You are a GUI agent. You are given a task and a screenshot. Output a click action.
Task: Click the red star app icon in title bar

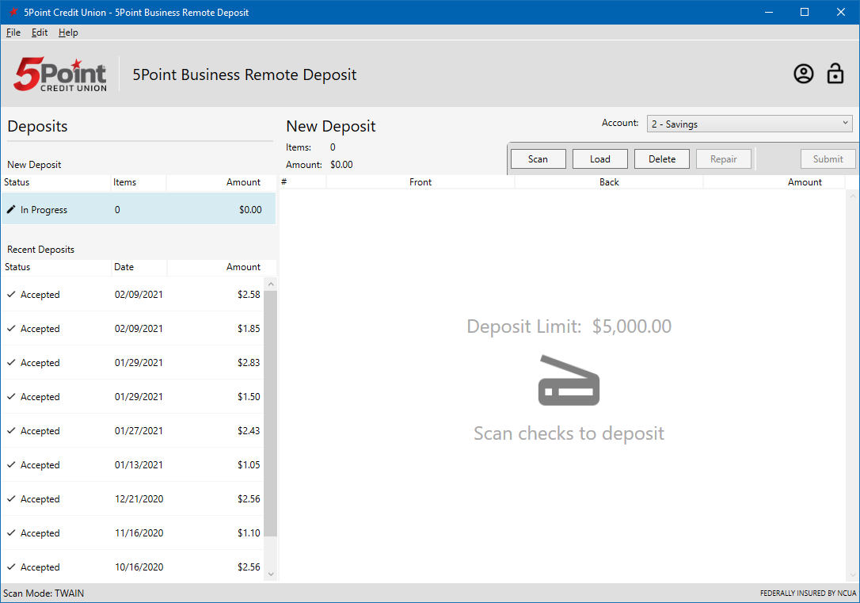pyautogui.click(x=13, y=12)
